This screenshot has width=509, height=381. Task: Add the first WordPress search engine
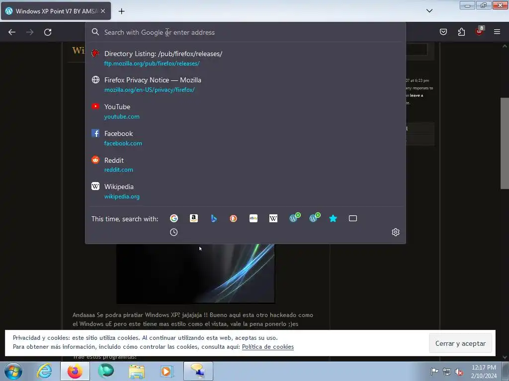[294, 218]
